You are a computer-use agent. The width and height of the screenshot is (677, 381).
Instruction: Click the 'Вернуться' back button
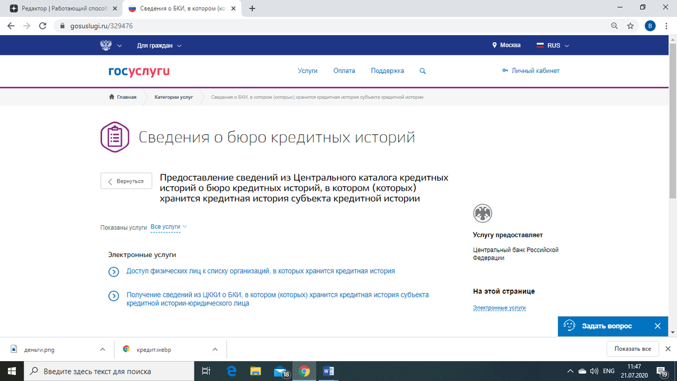point(126,181)
